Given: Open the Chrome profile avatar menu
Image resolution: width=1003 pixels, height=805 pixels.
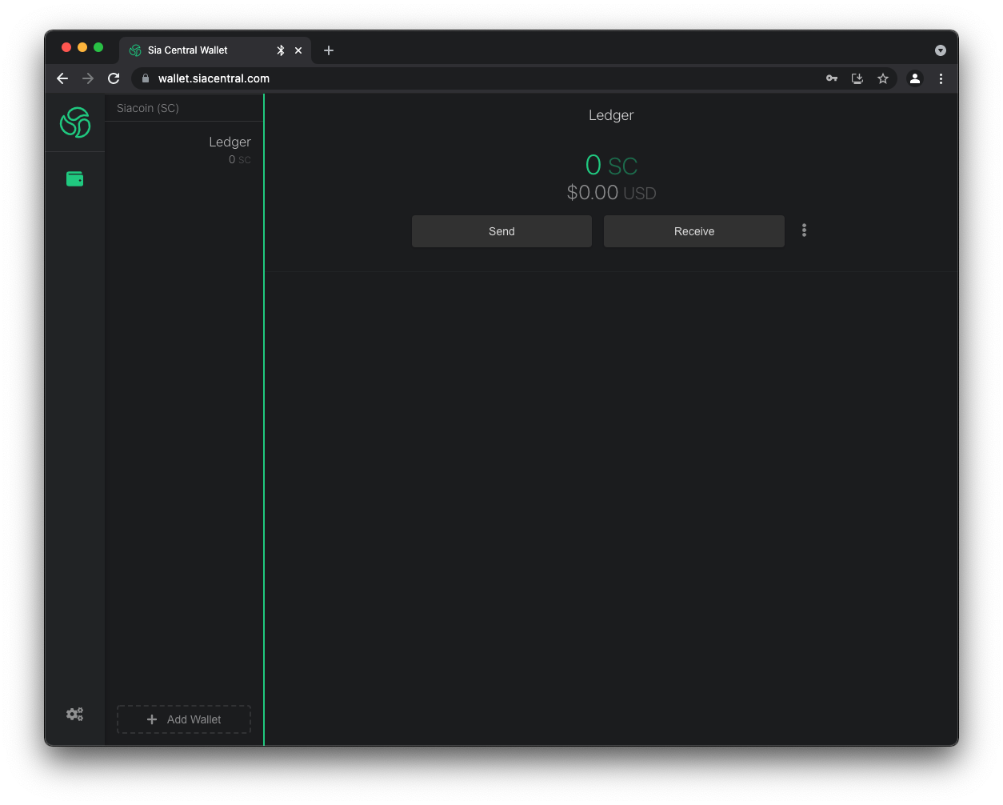Looking at the screenshot, I should pyautogui.click(x=915, y=78).
